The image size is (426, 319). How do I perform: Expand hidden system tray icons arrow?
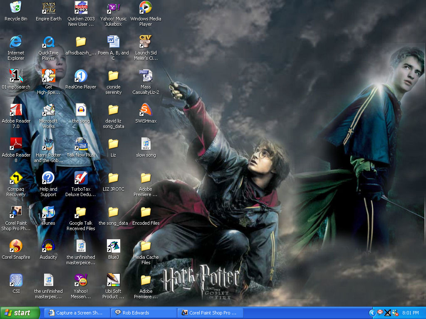click(372, 313)
